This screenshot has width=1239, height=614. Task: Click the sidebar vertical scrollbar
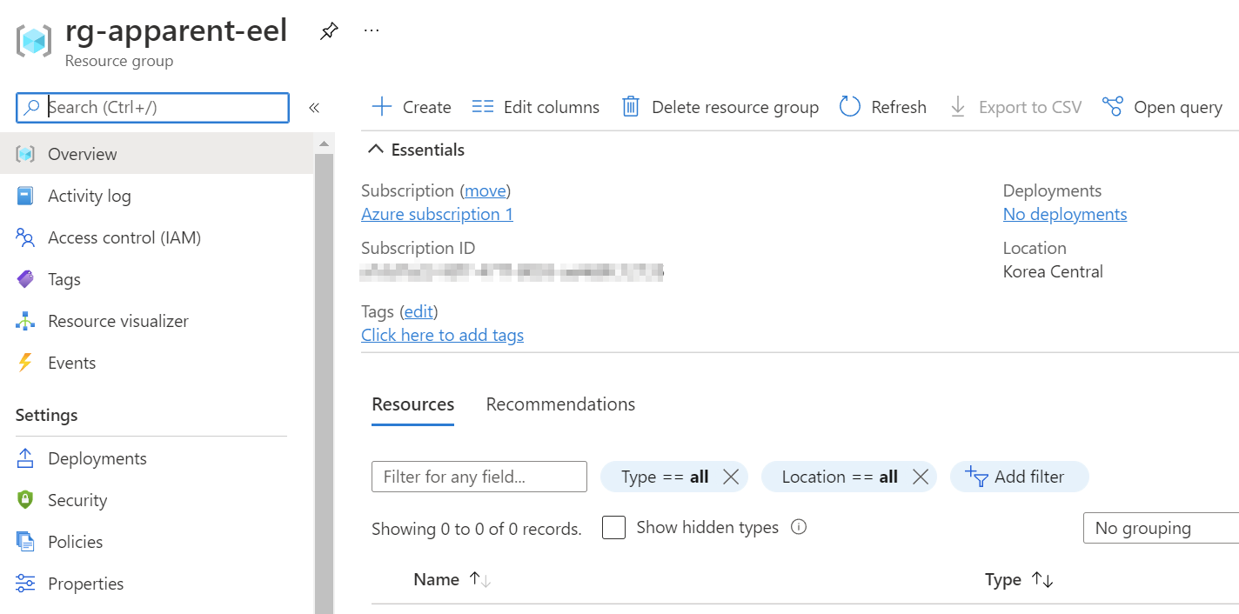(x=324, y=383)
